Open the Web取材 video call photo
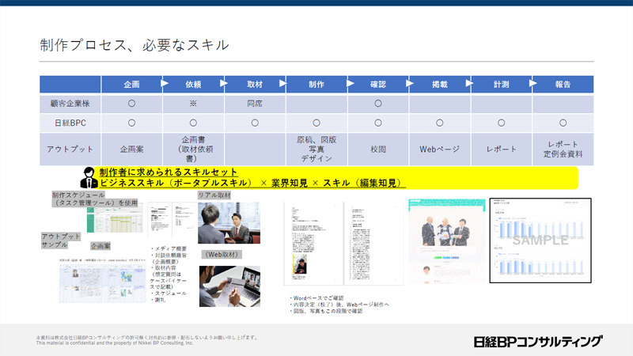633x356 pixels. tap(227, 286)
